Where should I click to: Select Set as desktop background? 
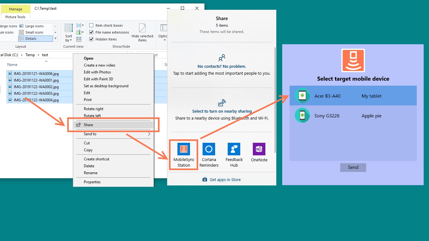[x=106, y=86]
